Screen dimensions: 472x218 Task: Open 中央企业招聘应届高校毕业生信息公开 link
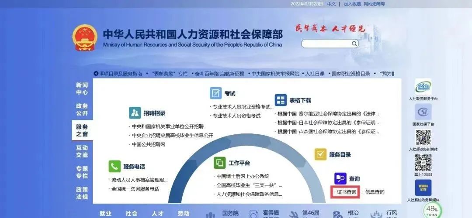[173, 136]
